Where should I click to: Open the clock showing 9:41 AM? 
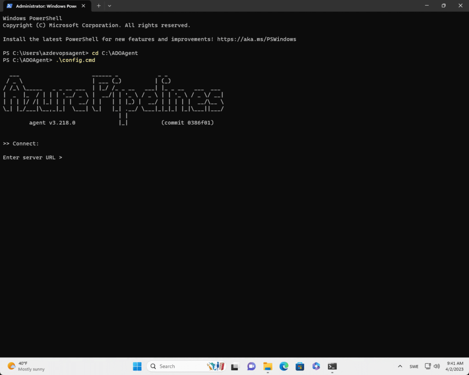coord(455,366)
